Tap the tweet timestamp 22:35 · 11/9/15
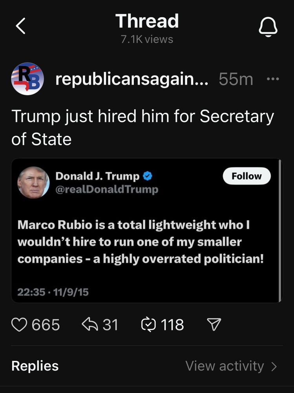The width and height of the screenshot is (294, 393). click(x=53, y=292)
